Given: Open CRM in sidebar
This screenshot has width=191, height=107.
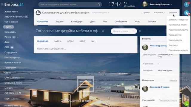Looking at the screenshot, I should tap(7, 47).
